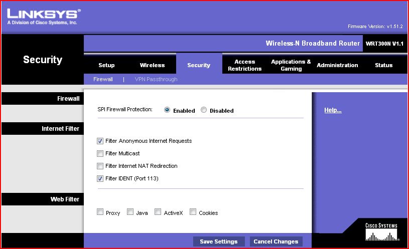Screen dimensions: 409x249
Task: Toggle the Filter IDENT (Port 113) checkbox
Action: click(x=100, y=178)
